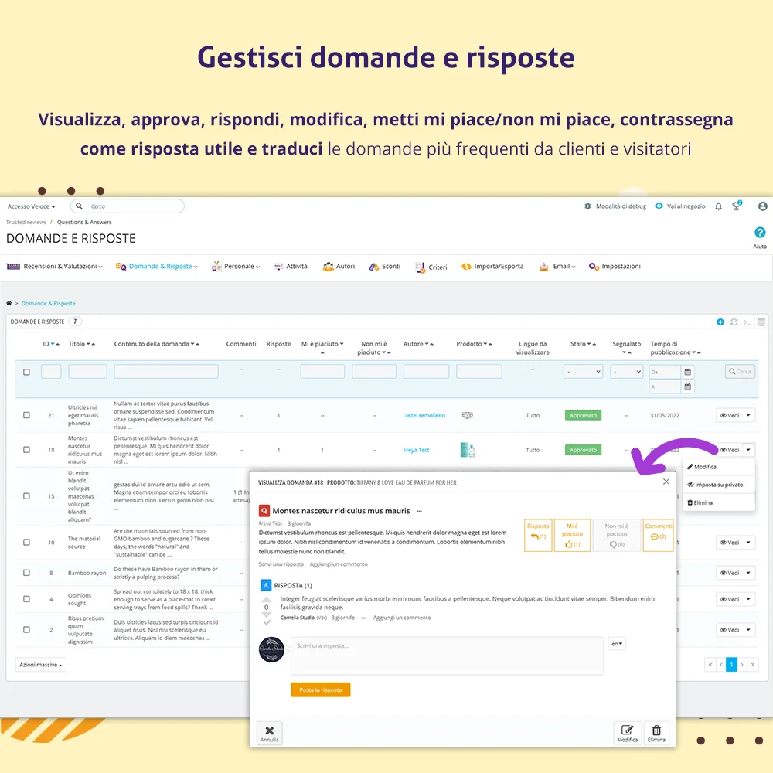Open the Attività section icon
Viewport: 773px width, 773px height.
click(278, 266)
